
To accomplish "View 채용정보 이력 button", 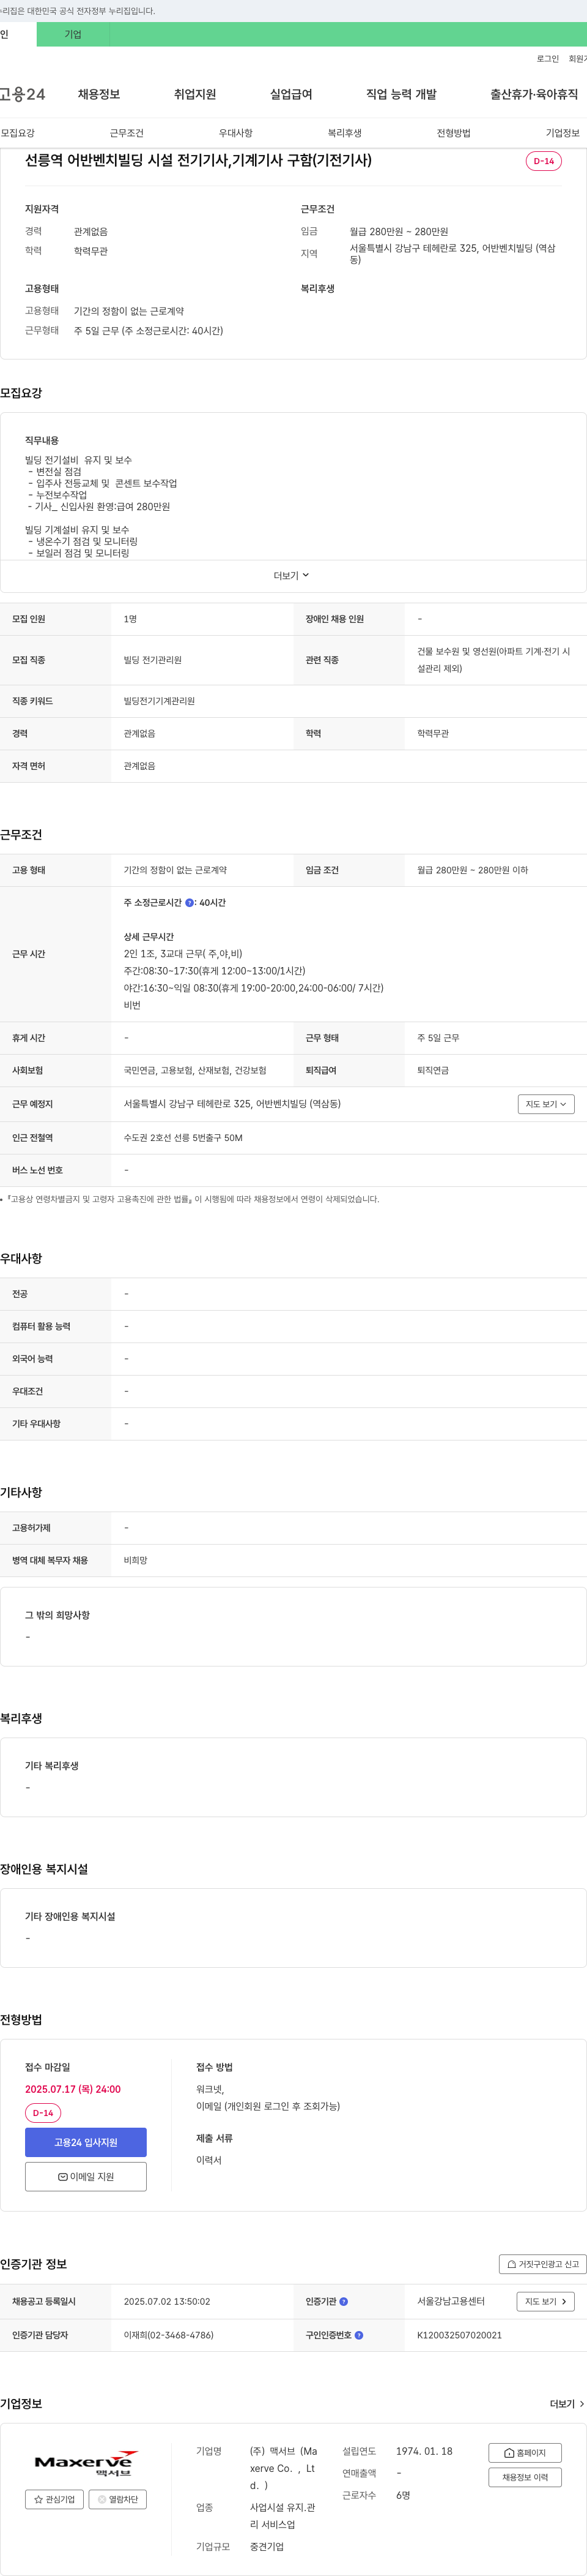I will point(524,2477).
